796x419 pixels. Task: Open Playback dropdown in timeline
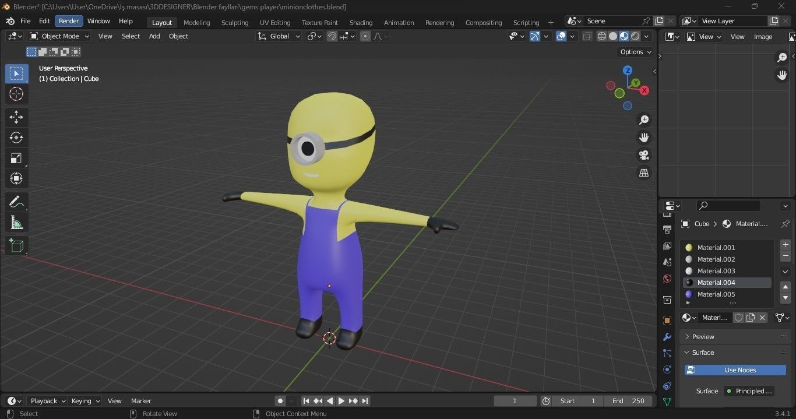(x=48, y=401)
